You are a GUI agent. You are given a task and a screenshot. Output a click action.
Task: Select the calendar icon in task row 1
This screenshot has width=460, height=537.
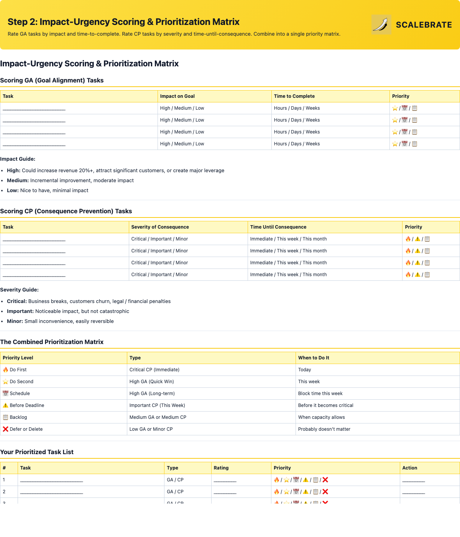coord(296,480)
